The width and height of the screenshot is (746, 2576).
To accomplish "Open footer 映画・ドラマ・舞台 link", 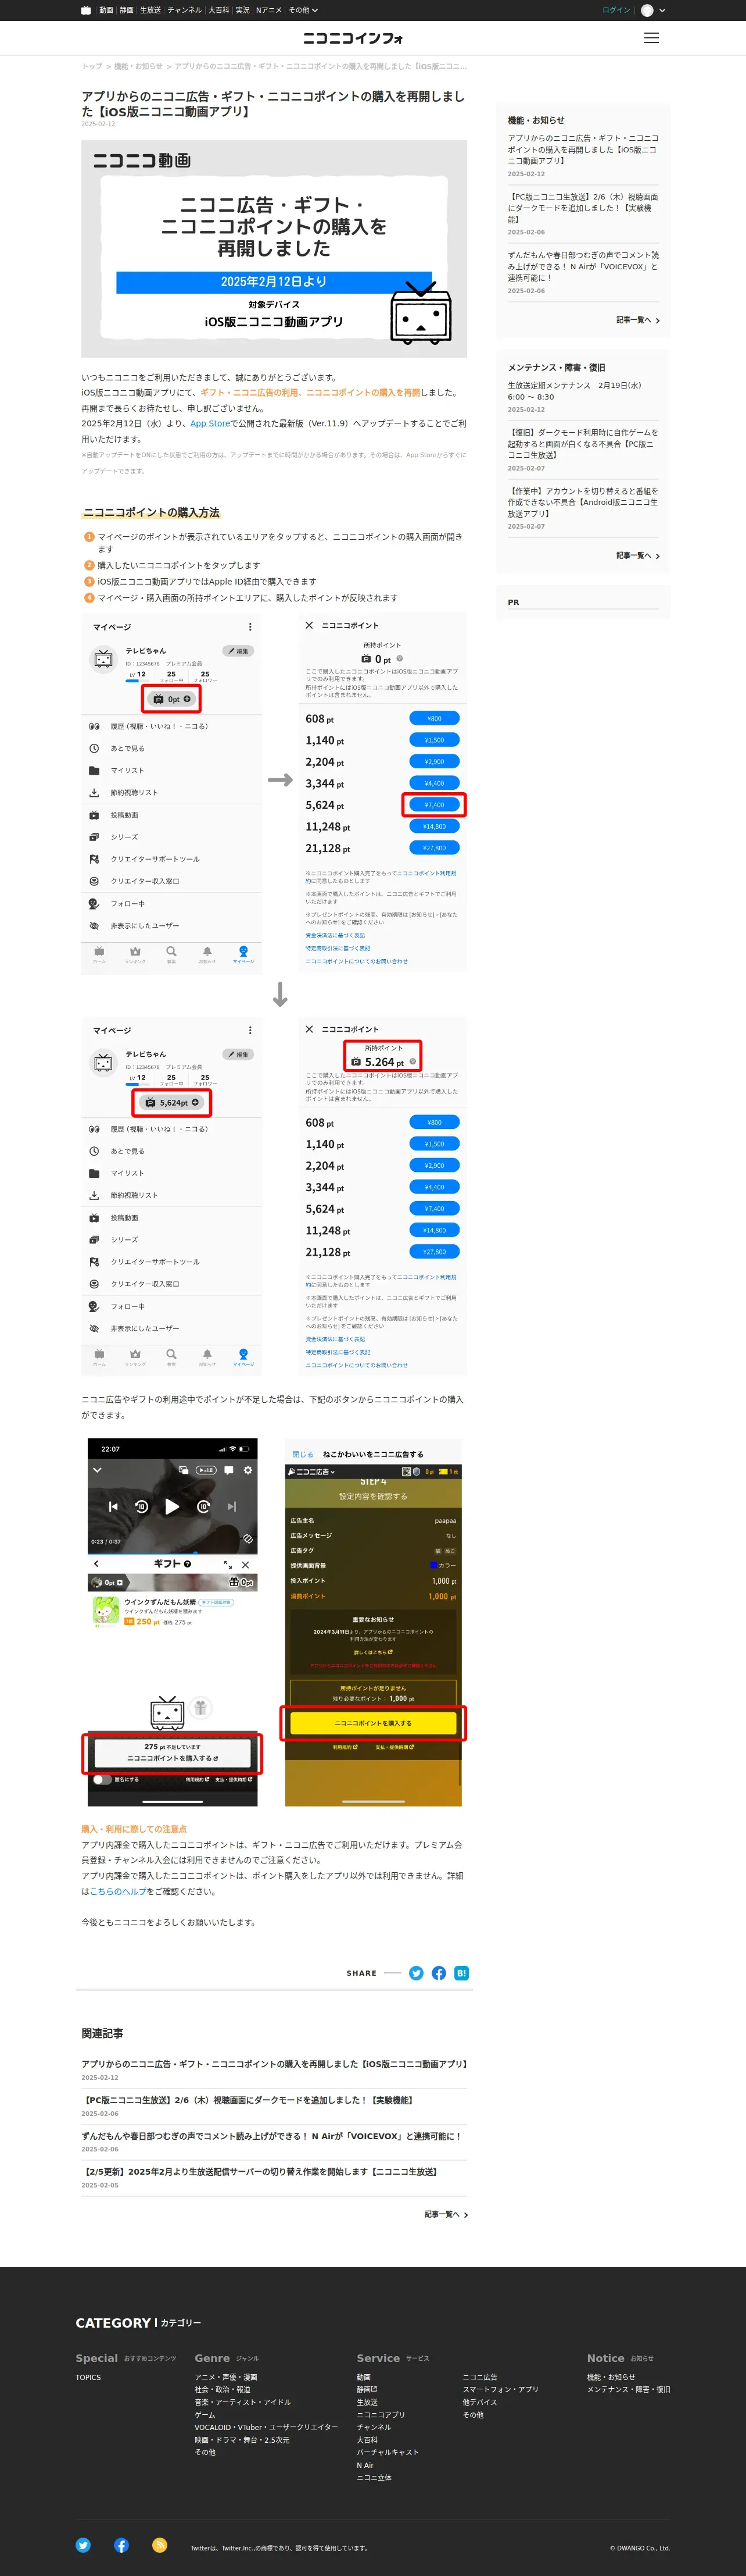I will click(x=242, y=2440).
